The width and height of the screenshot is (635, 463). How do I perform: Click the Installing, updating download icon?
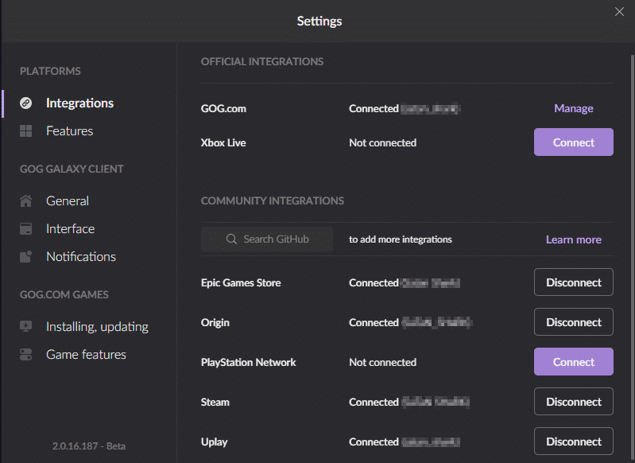pos(26,327)
